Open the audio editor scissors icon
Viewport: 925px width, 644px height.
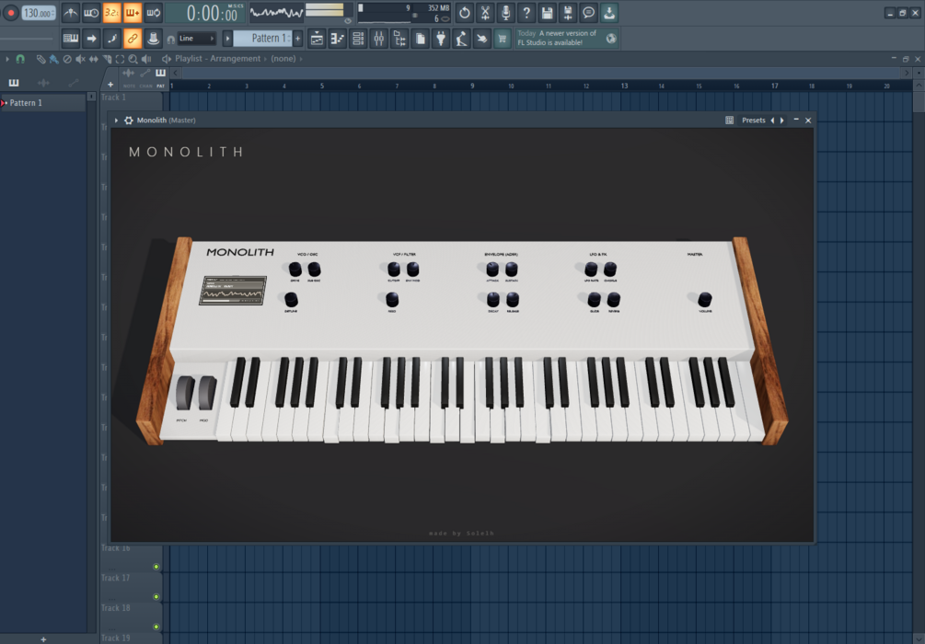(485, 12)
